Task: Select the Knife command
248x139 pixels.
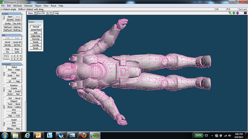Action: coord(14,113)
